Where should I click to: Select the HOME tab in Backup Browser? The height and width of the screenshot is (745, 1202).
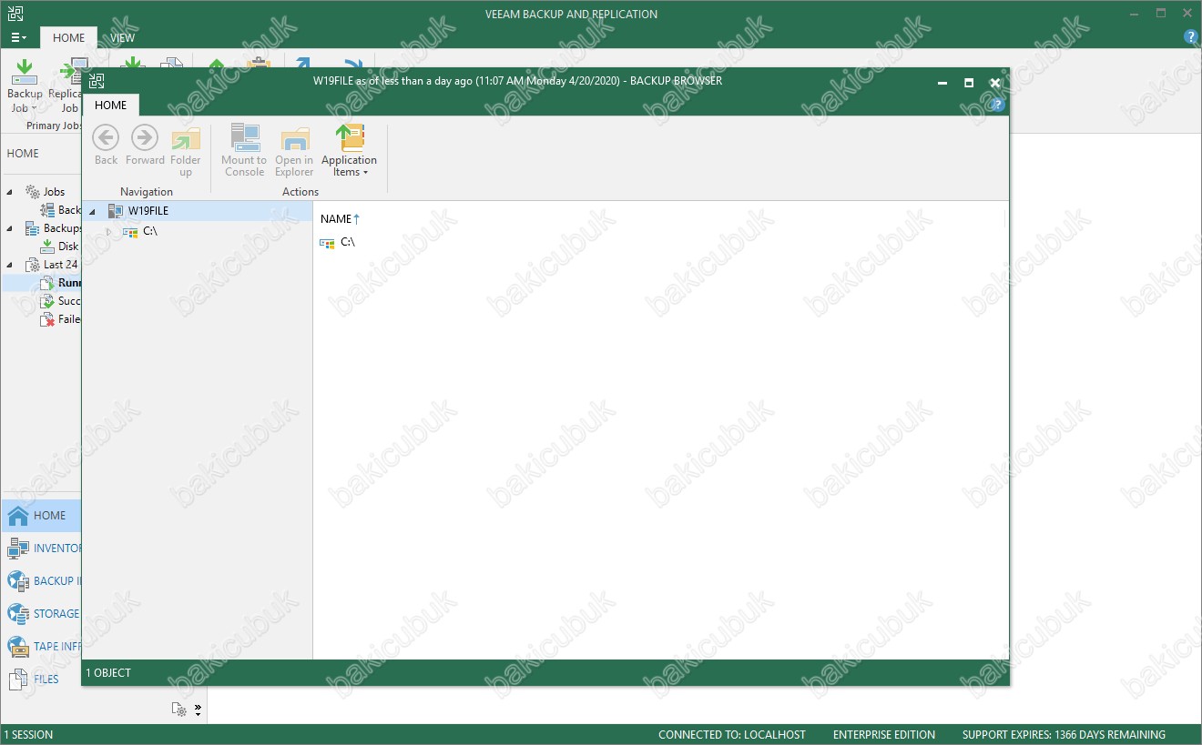click(x=111, y=105)
